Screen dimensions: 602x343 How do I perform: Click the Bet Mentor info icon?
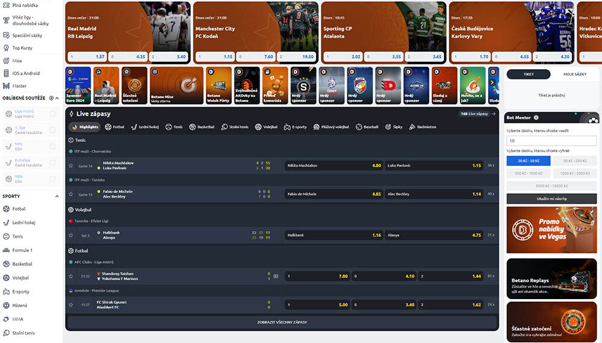tap(536, 118)
